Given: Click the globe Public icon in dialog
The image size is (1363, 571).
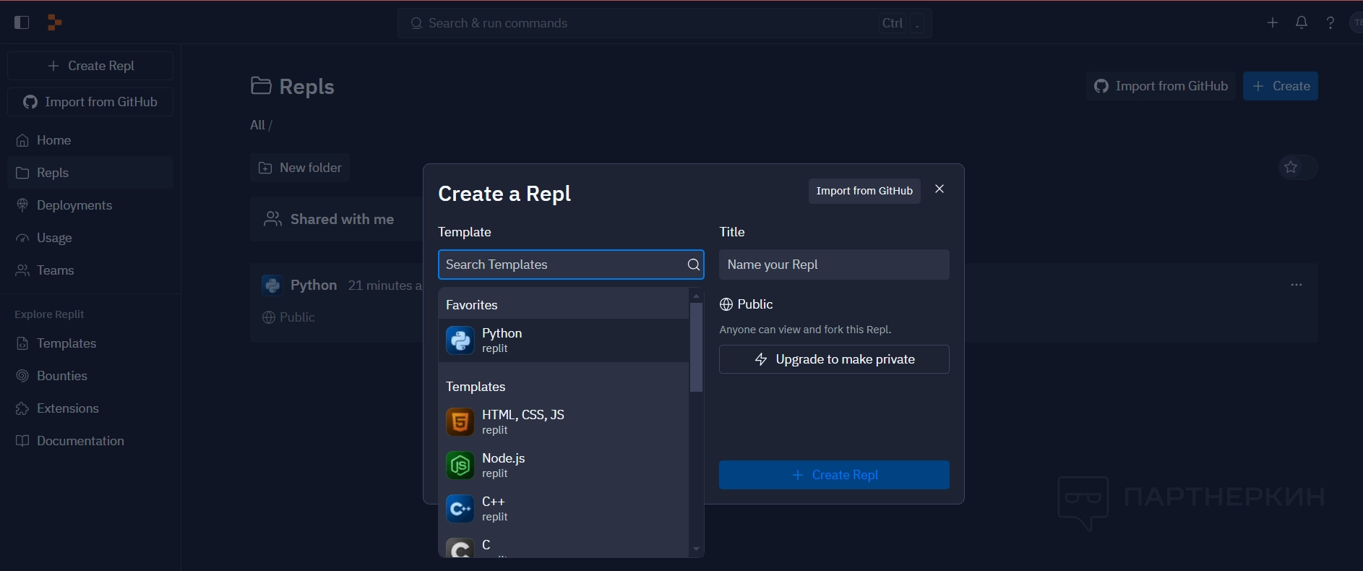Looking at the screenshot, I should coord(726,304).
